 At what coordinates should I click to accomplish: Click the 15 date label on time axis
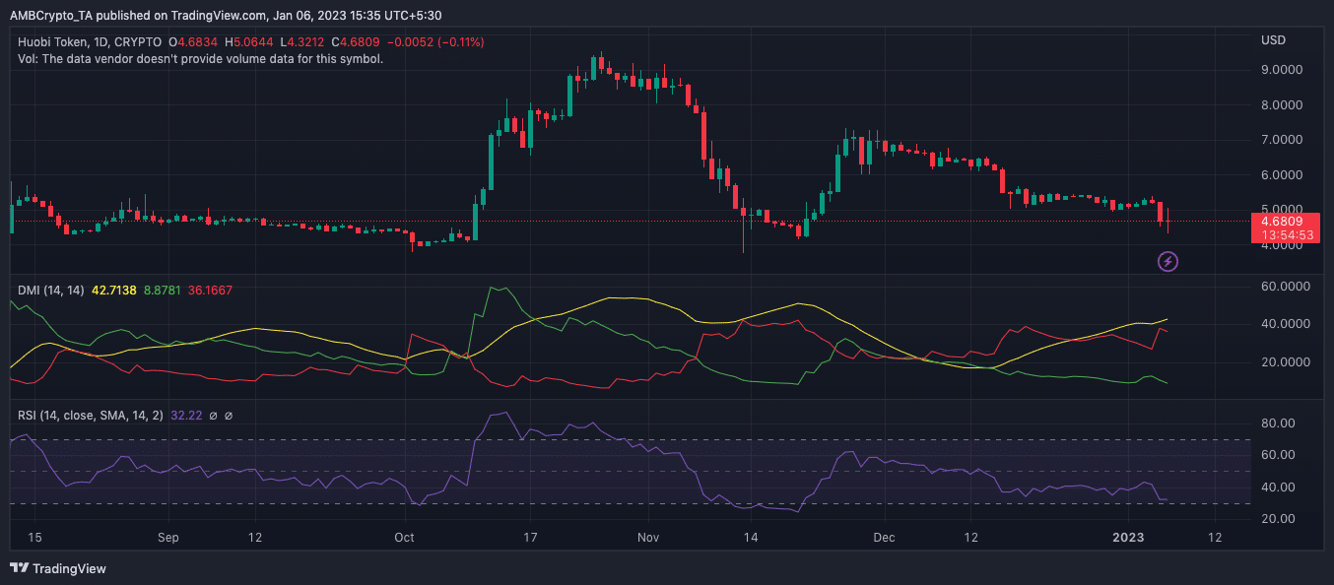click(x=36, y=538)
